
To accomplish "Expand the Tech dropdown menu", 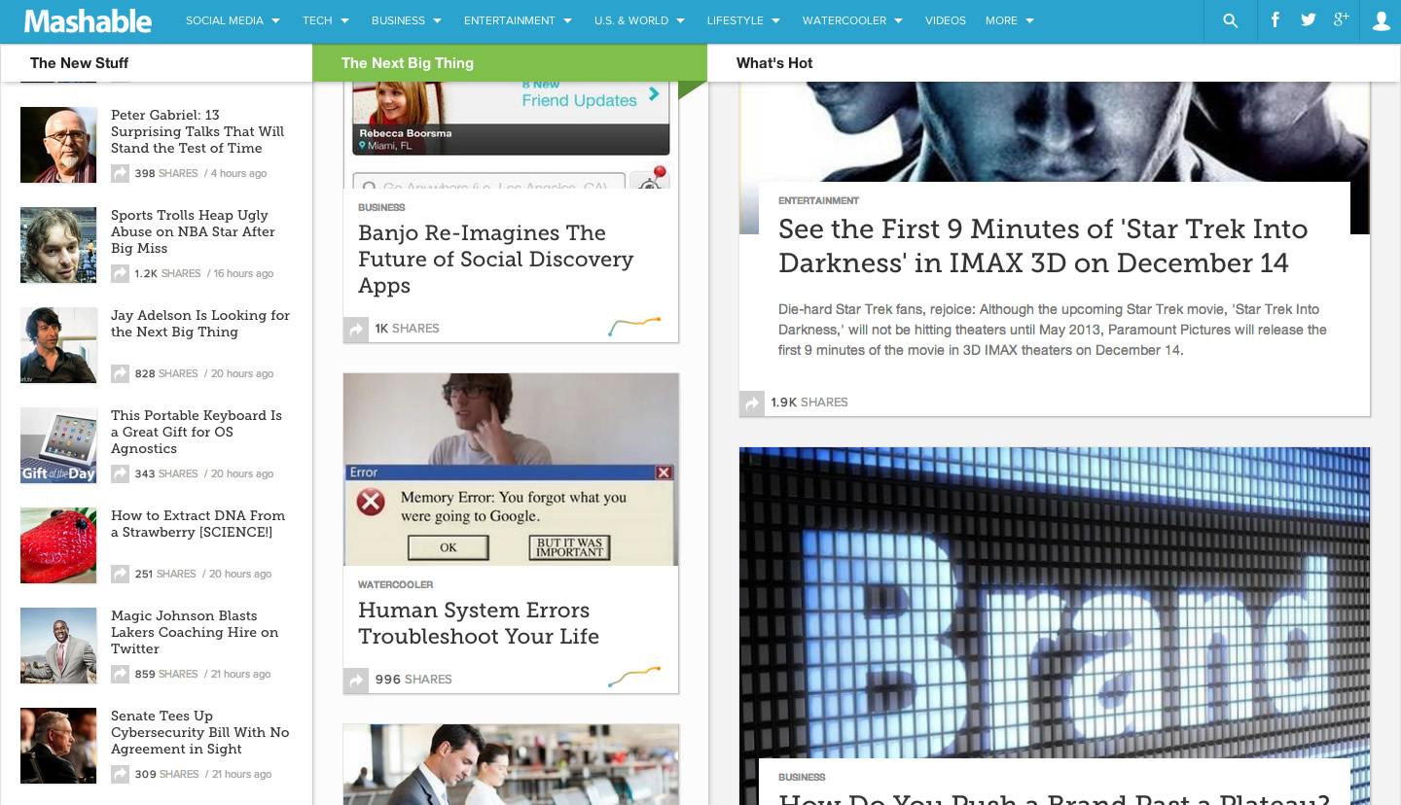I will pos(326,20).
